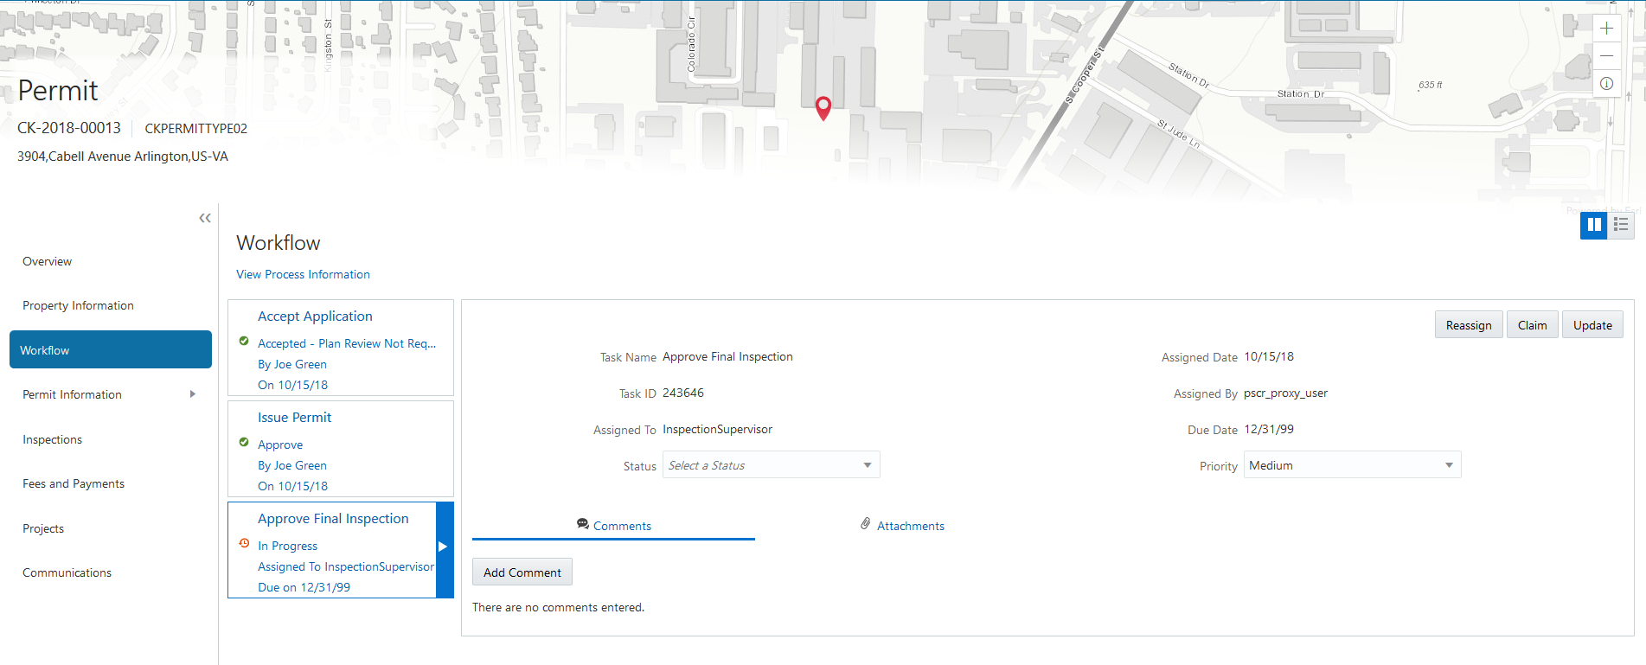Viewport: 1646px width, 665px height.
Task: Click the In Progress status text
Action: point(287,546)
